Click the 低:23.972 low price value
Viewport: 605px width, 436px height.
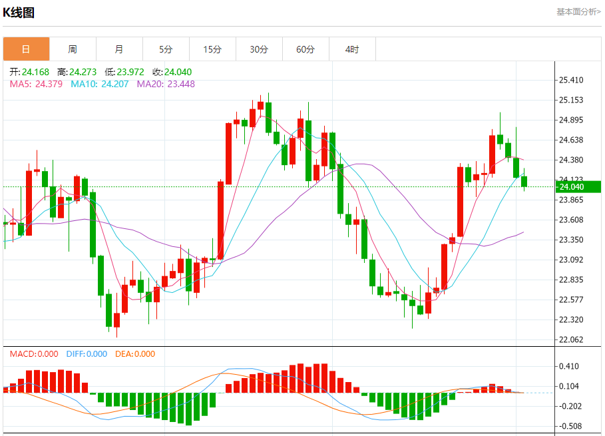124,72
